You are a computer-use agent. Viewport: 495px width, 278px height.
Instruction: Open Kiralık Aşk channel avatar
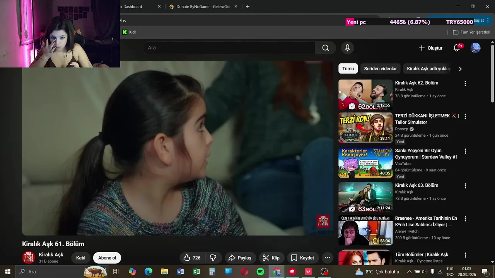coord(29,258)
